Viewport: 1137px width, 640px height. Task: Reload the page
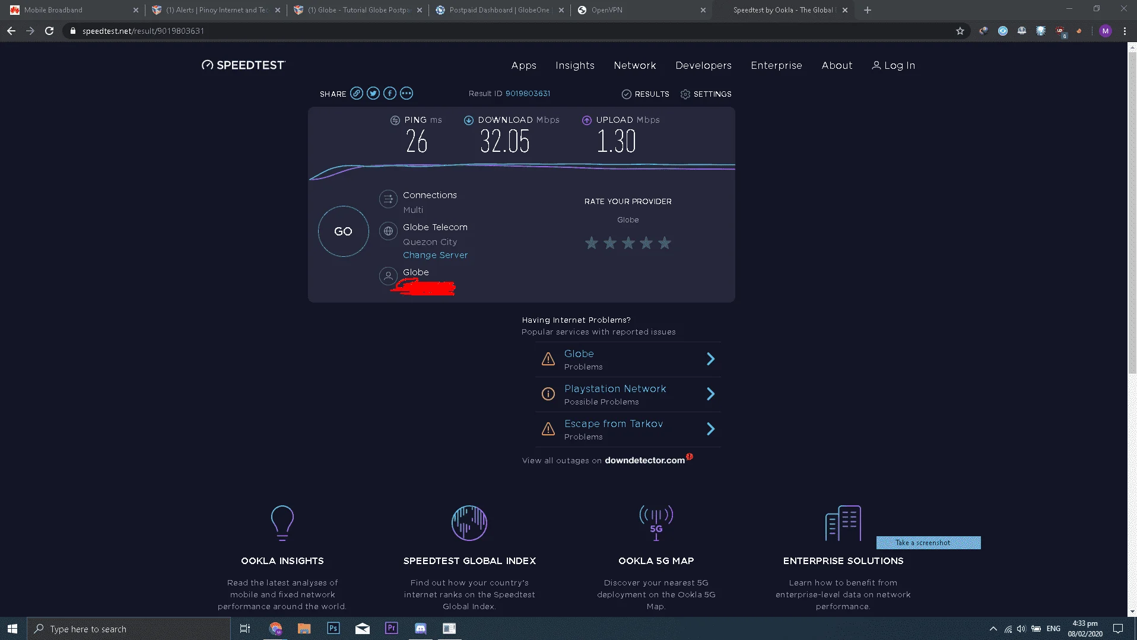pos(49,31)
